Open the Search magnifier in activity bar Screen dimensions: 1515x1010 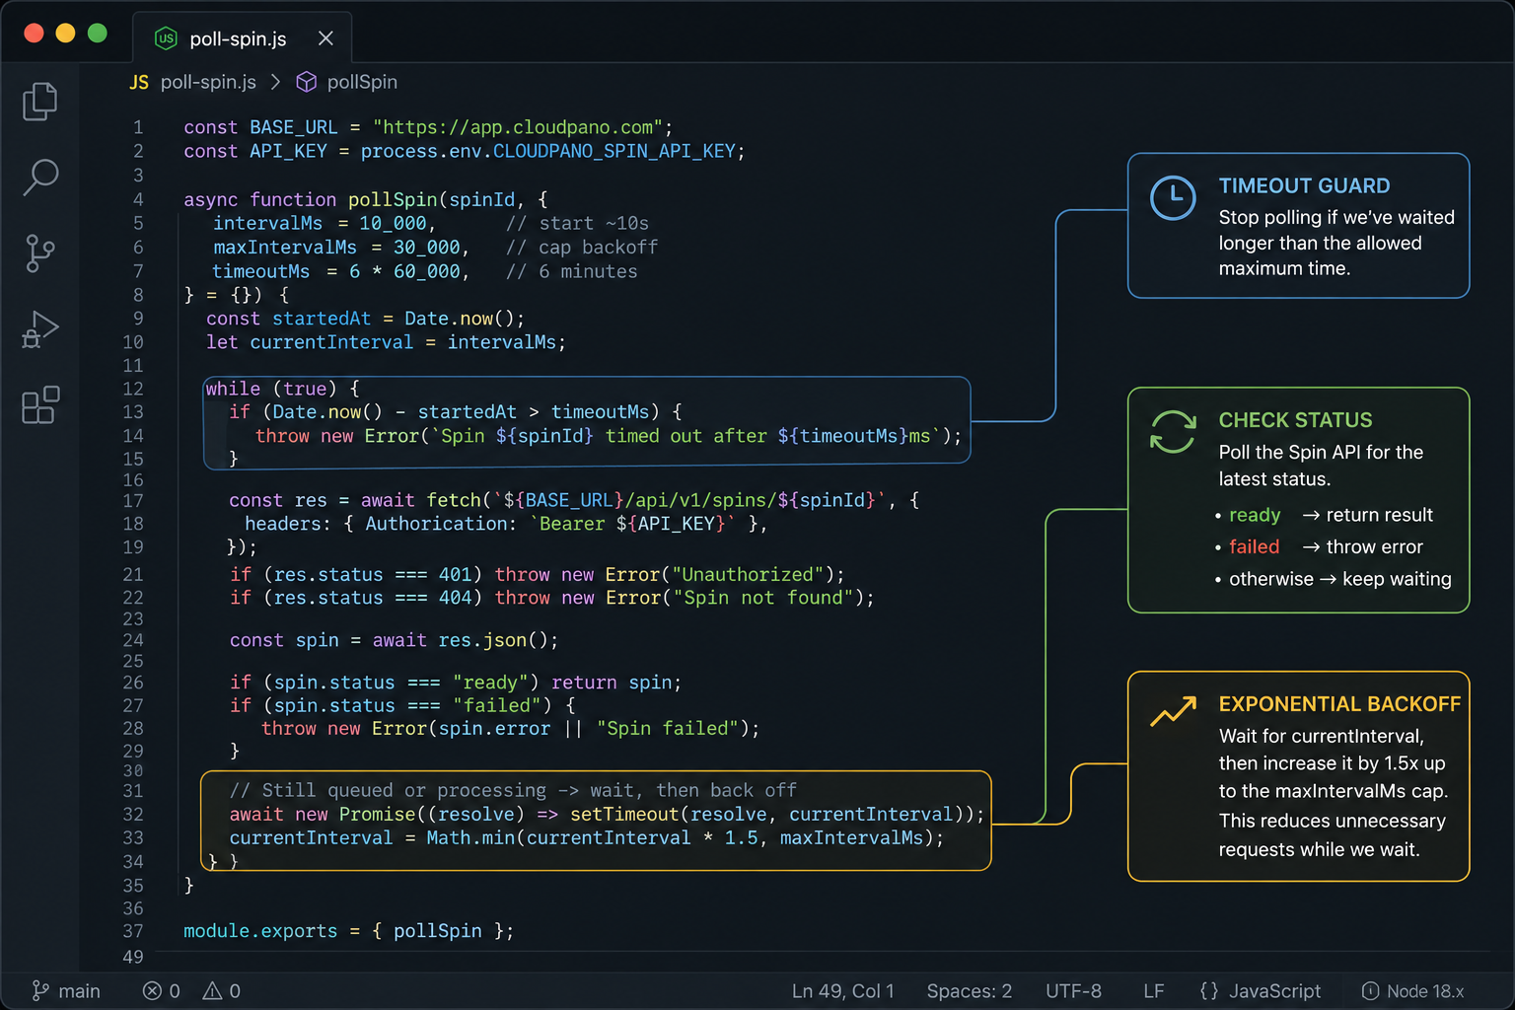tap(40, 177)
